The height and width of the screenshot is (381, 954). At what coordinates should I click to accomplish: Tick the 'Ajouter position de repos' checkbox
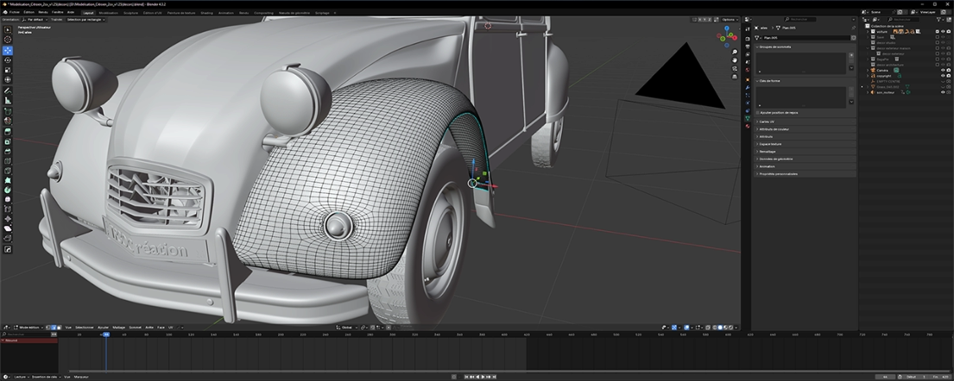tap(758, 112)
